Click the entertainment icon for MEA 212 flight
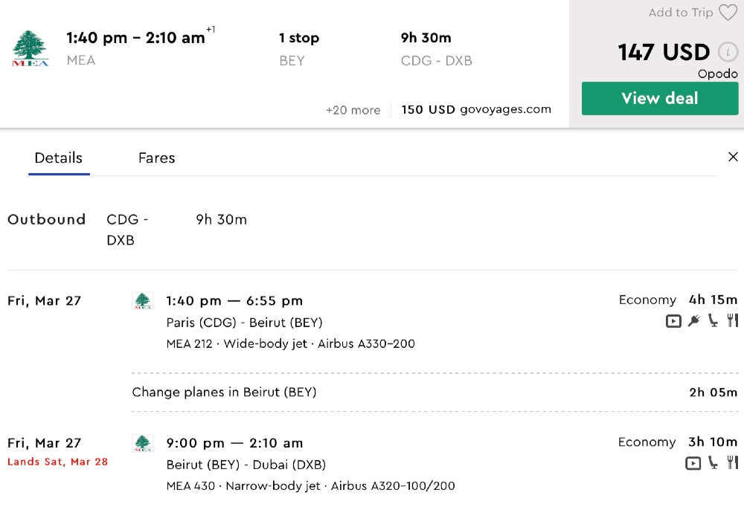Image resolution: width=744 pixels, height=510 pixels. pyautogui.click(x=673, y=321)
